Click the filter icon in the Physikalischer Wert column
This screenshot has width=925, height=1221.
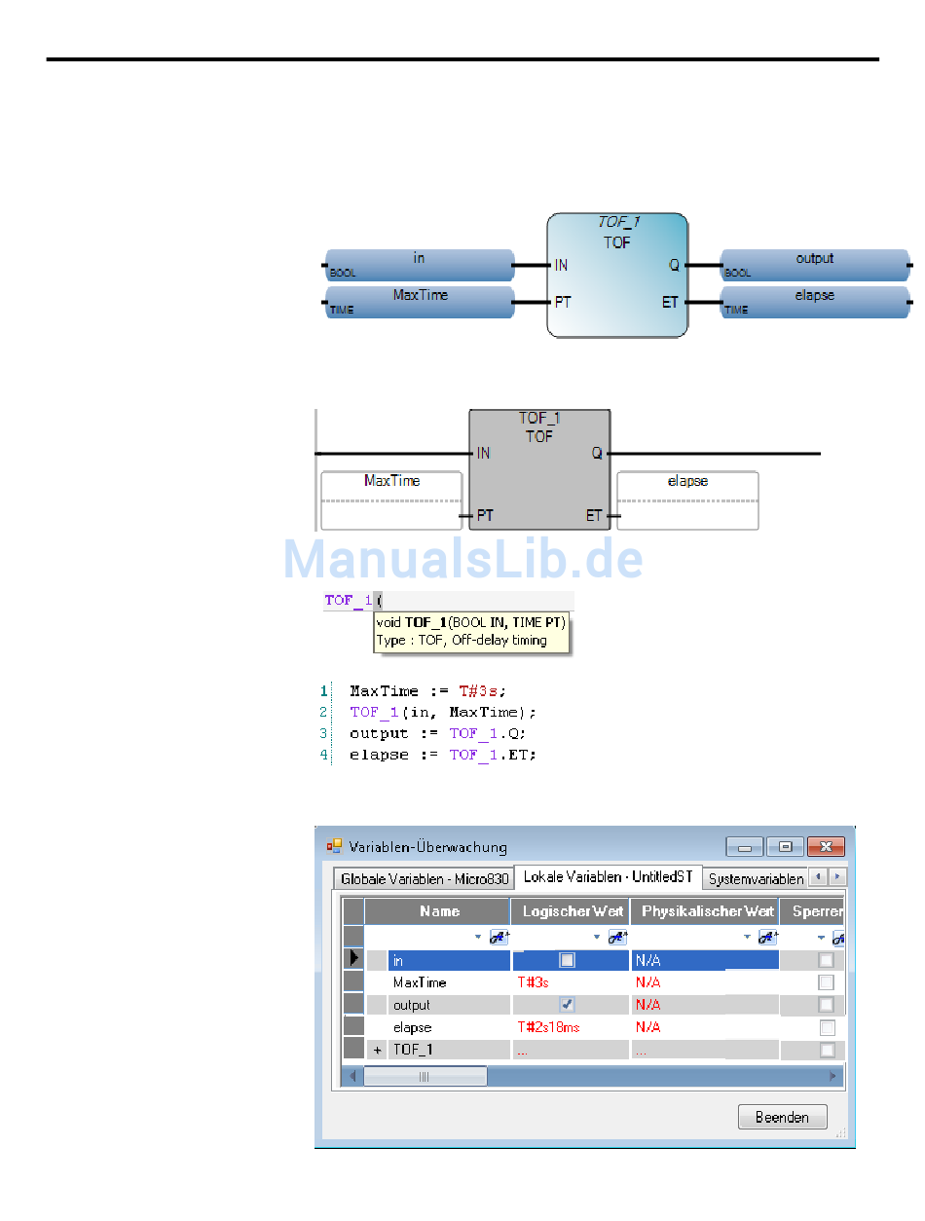(767, 937)
